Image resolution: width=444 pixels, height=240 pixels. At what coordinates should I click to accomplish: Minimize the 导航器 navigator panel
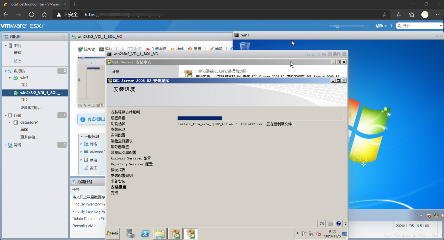(63, 37)
